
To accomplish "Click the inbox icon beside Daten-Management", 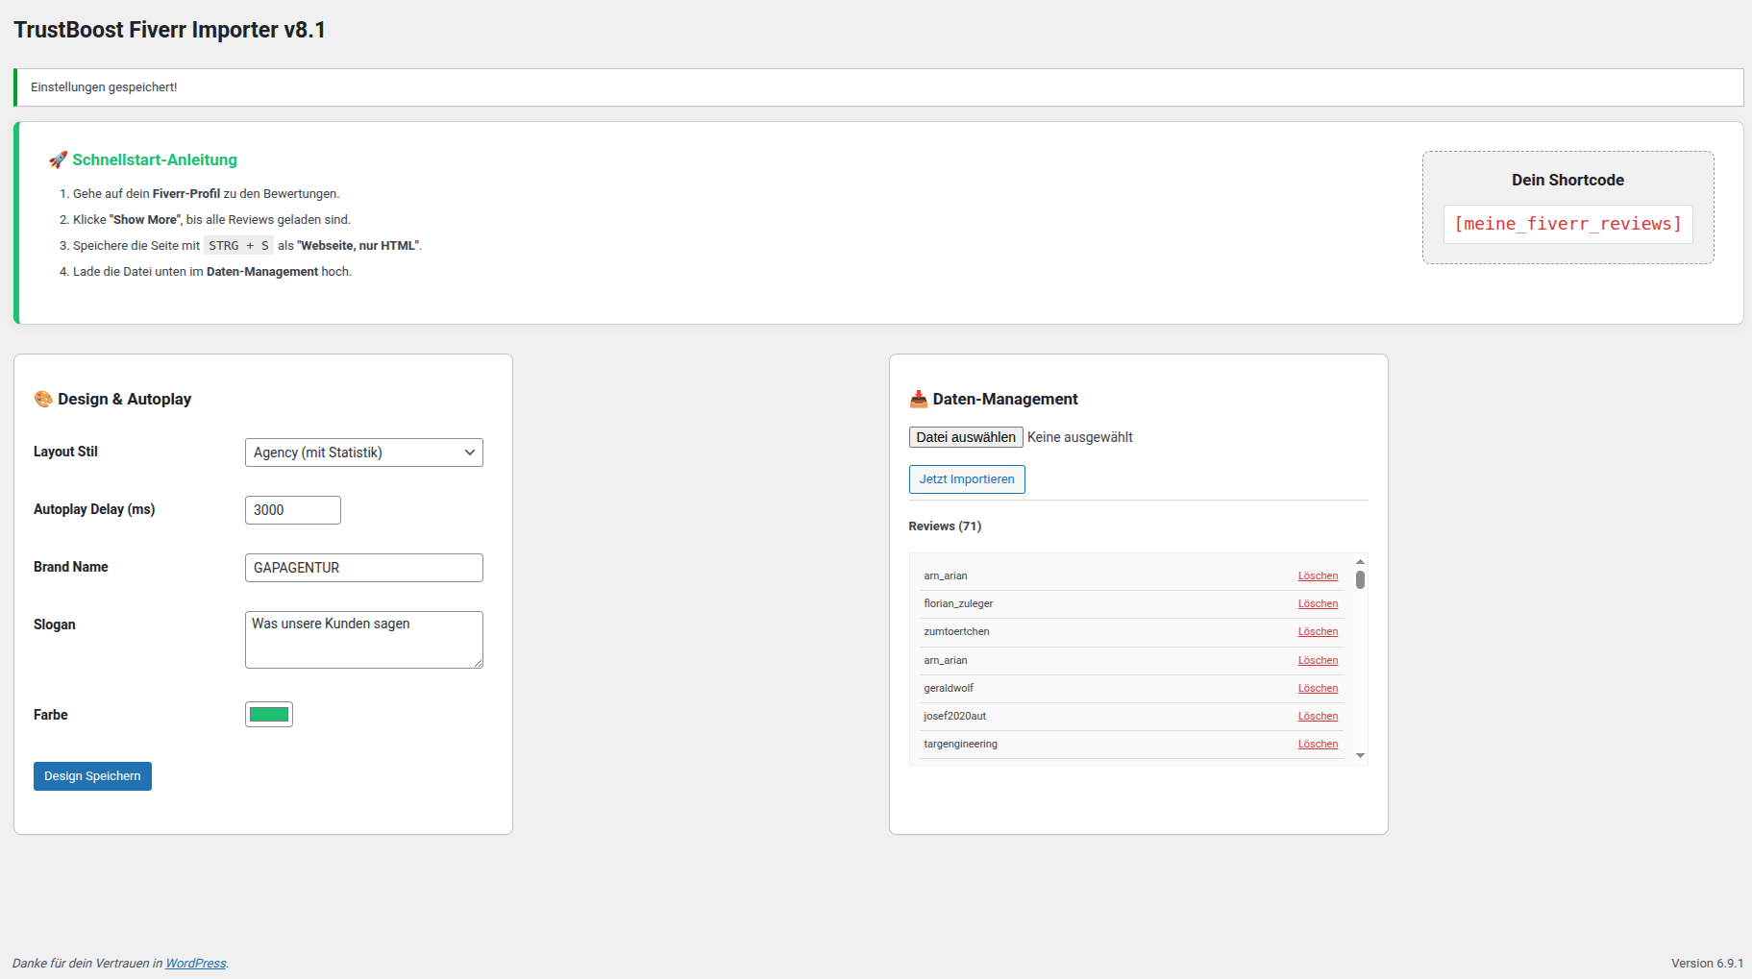I will pyautogui.click(x=918, y=399).
